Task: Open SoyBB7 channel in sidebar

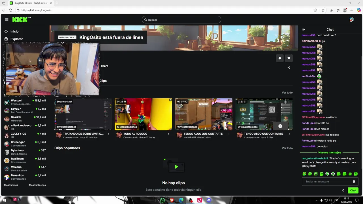Action: coord(25,110)
